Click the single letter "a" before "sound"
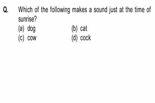This screenshot has width=155, height=103. point(90,10)
